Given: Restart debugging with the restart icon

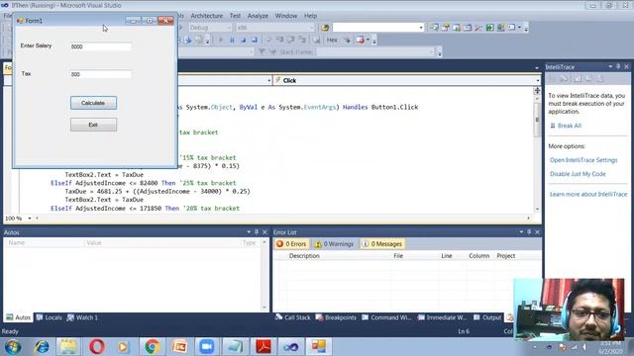Looking at the screenshot, I should 255,40.
